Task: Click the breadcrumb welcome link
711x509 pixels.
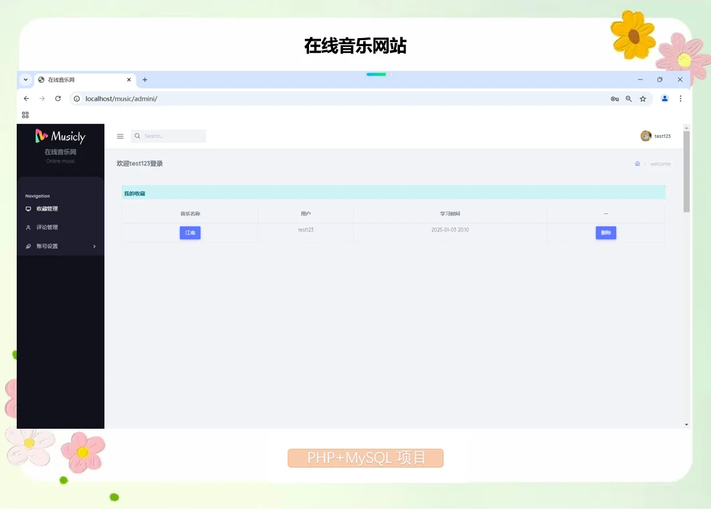Action: point(660,163)
